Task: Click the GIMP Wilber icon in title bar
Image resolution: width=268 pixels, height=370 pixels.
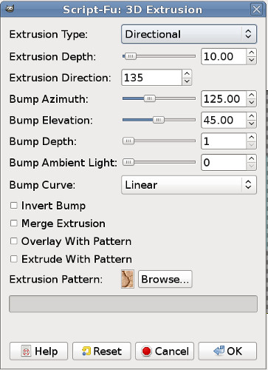Action: (10, 9)
